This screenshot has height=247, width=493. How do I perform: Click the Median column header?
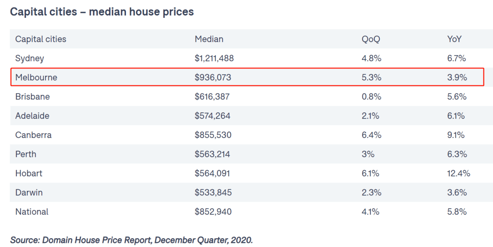pyautogui.click(x=209, y=39)
